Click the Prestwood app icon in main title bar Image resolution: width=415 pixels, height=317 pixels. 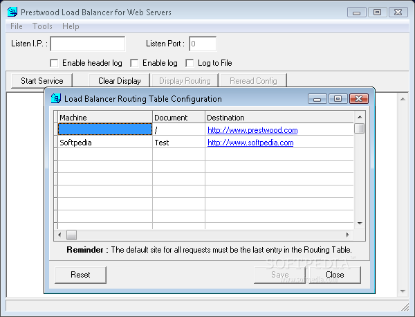coord(12,12)
